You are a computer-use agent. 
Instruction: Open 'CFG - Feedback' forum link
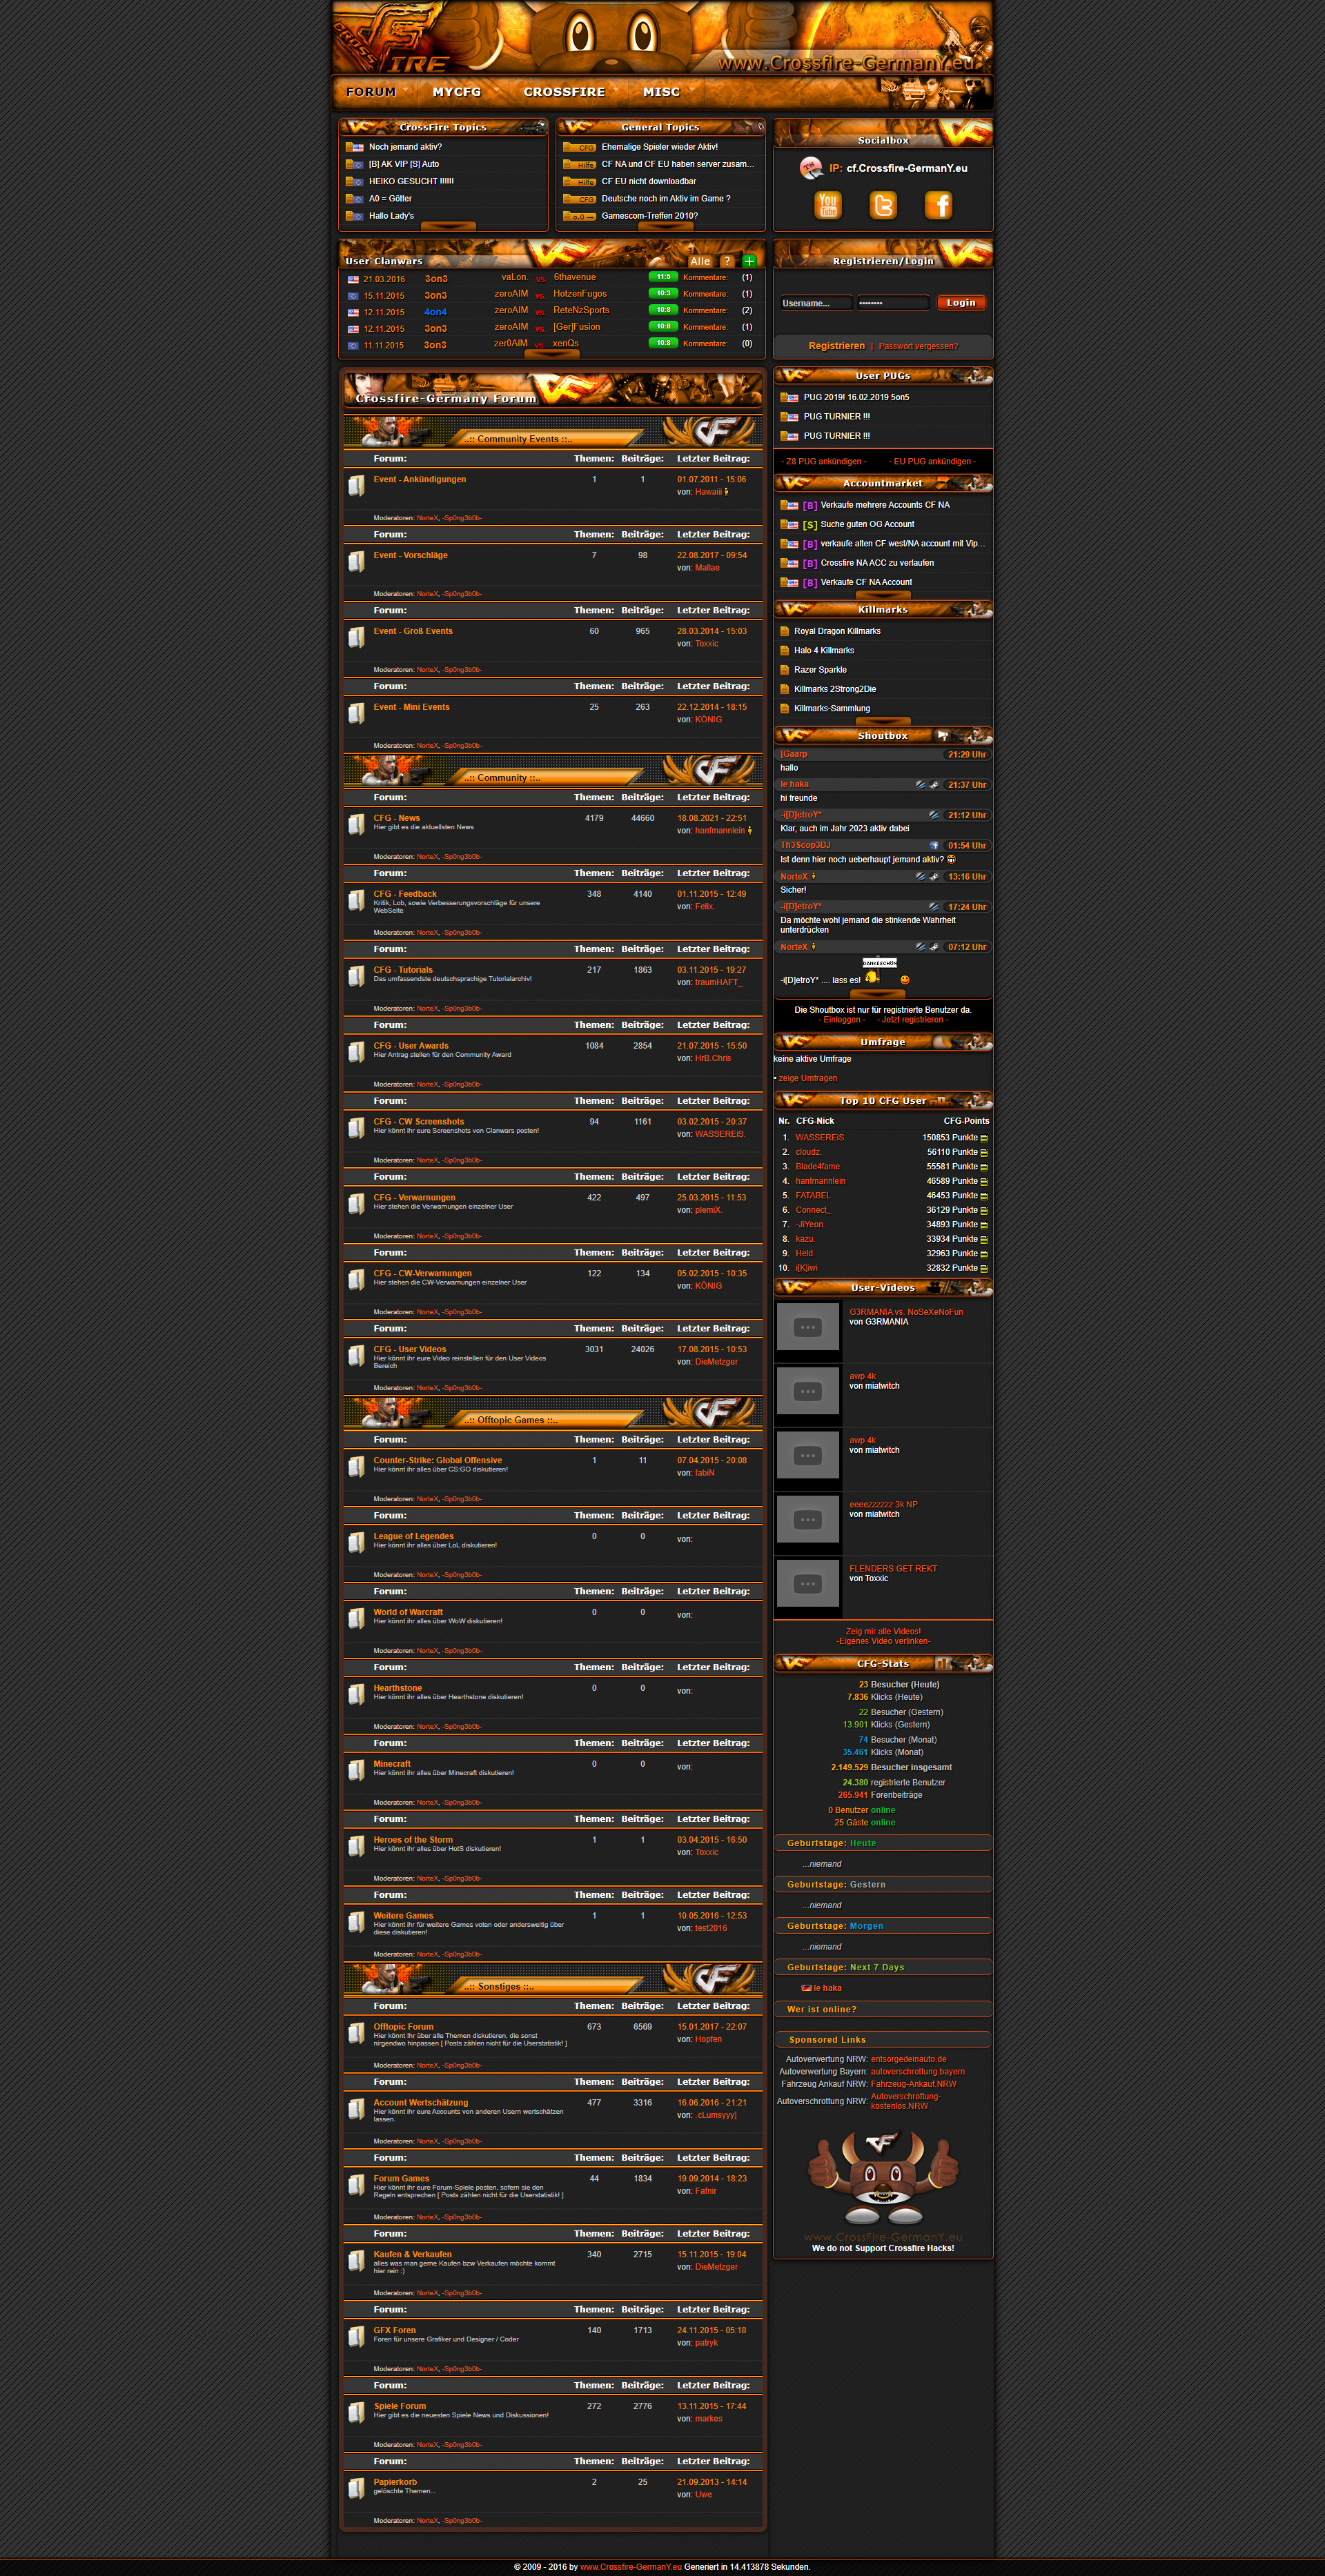coord(405,894)
